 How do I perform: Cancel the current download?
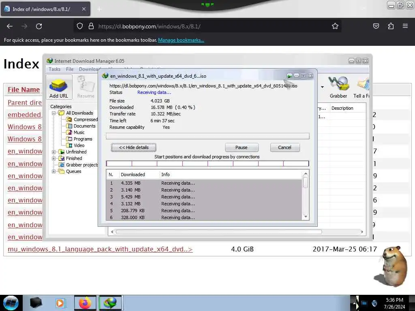pos(285,147)
